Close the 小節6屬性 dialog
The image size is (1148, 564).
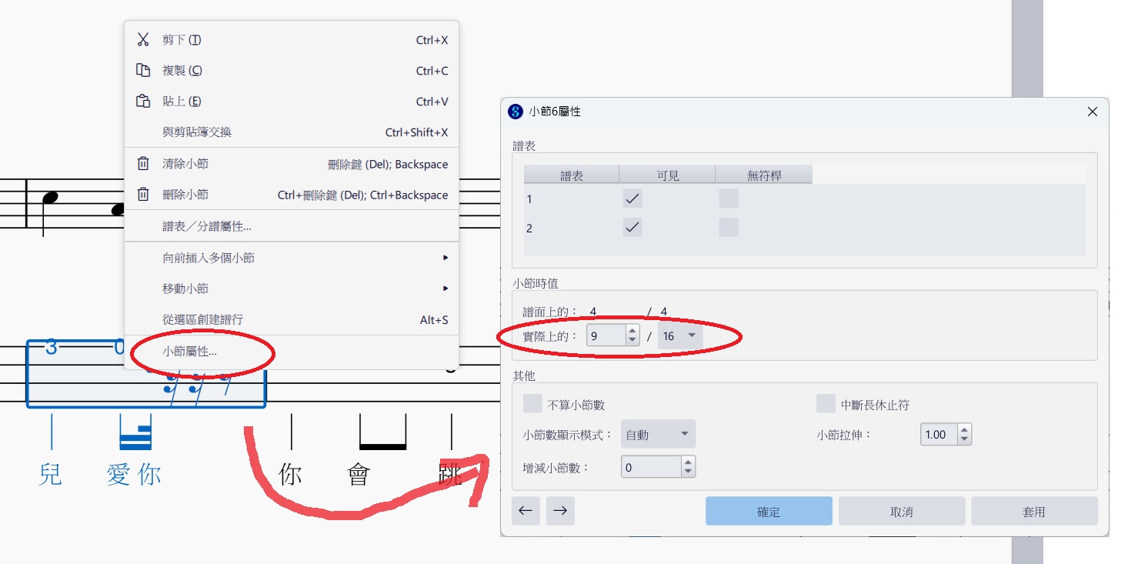[x=1092, y=112]
